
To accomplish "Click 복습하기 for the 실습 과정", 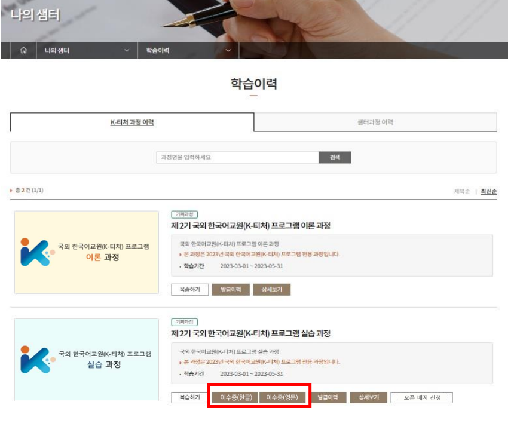I will pos(189,397).
